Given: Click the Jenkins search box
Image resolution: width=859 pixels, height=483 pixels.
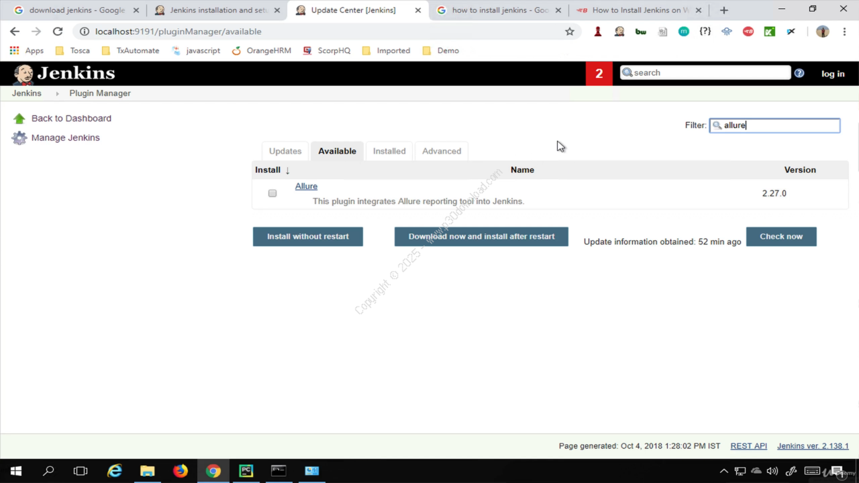Looking at the screenshot, I should (x=705, y=72).
